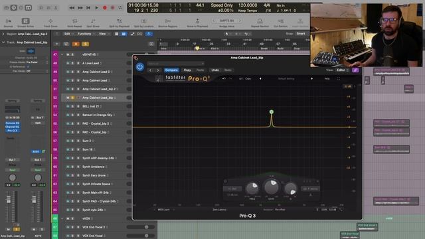Click the Play button in transport
425x239 pixels.
(x=96, y=8)
